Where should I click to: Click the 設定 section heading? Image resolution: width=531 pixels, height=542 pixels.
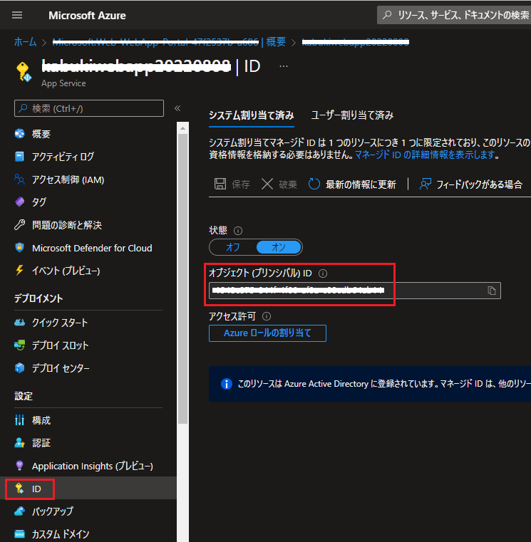tap(24, 396)
